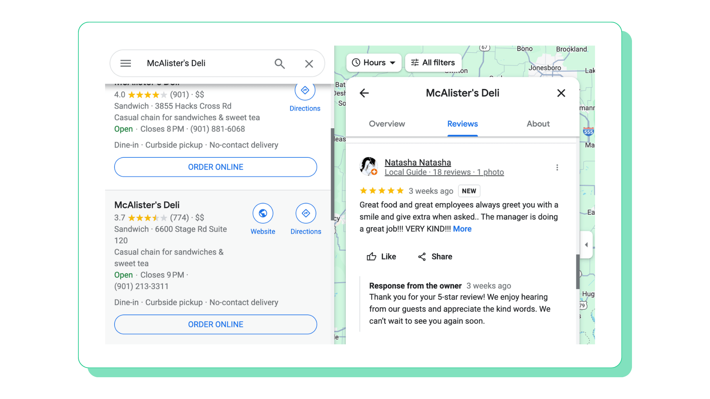Click Directions icon for Hacks Cross Rd location
Screen dimensions: 710x399
305,91
